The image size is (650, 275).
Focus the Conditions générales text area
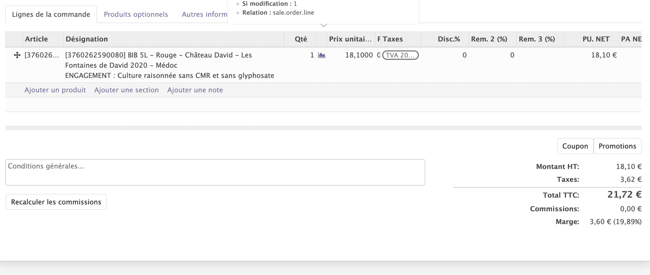point(215,172)
